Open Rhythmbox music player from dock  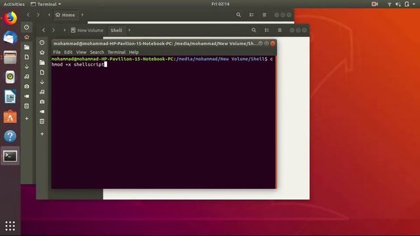(10, 77)
